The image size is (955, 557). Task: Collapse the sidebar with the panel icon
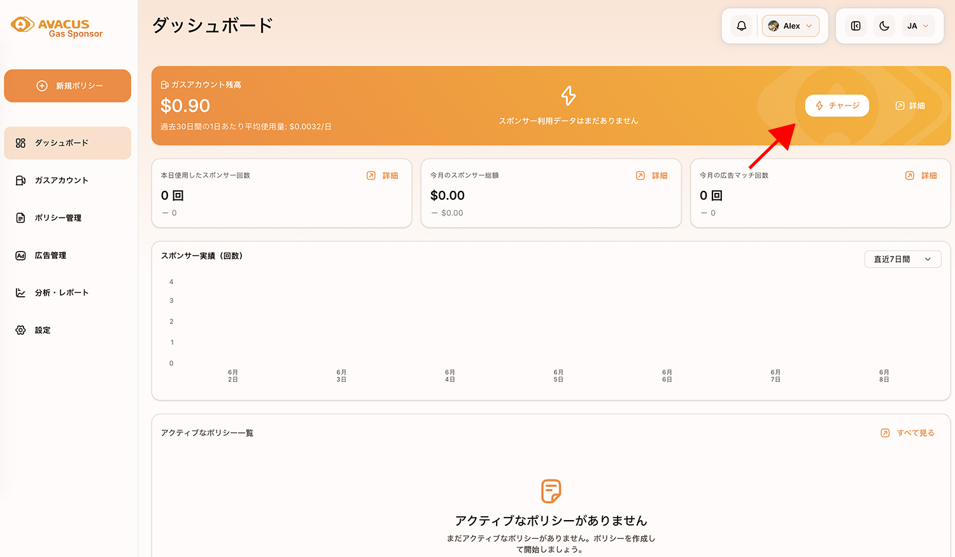pos(856,26)
